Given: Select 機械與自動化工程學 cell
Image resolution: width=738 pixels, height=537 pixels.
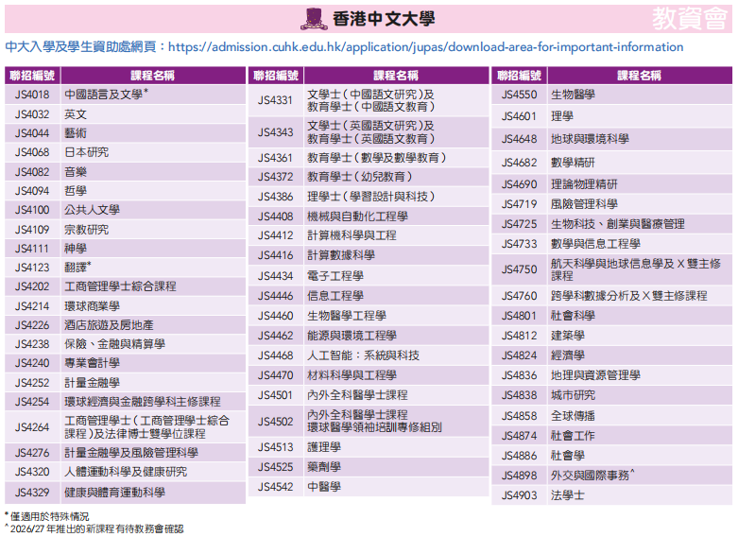Looking at the screenshot, I should pyautogui.click(x=397, y=217).
